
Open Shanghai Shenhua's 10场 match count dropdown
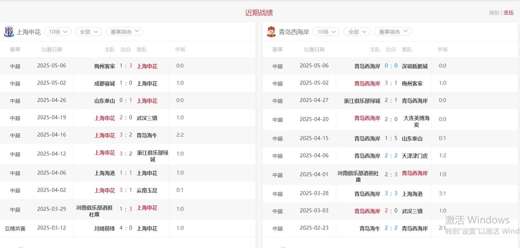tap(58, 32)
